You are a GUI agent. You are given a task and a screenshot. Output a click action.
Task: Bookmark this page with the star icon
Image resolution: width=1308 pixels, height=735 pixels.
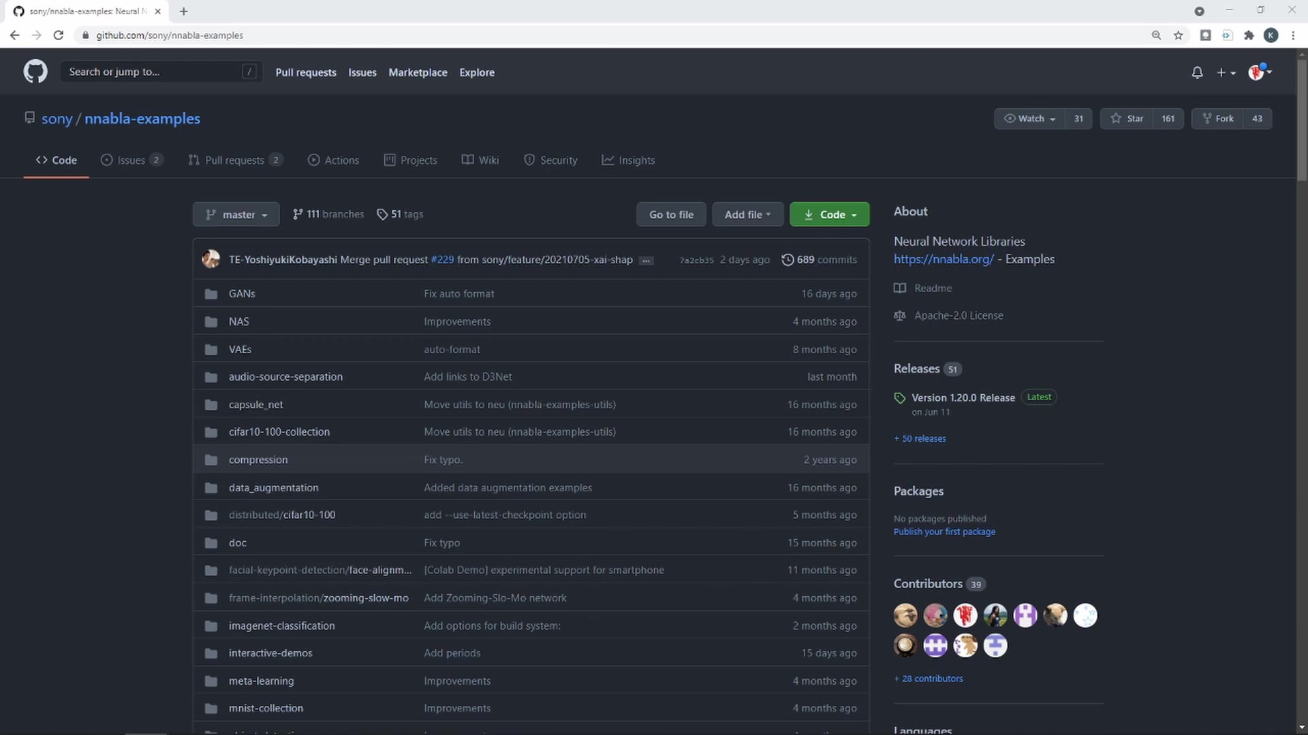tap(1178, 35)
